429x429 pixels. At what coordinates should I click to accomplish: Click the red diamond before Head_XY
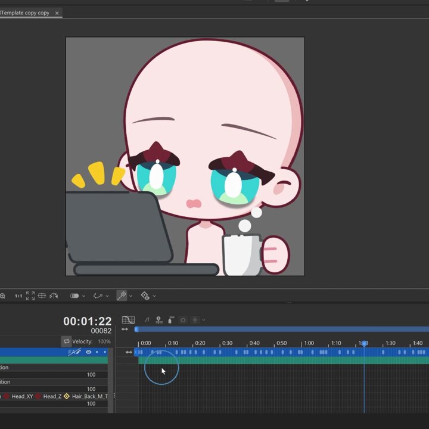tap(7, 396)
